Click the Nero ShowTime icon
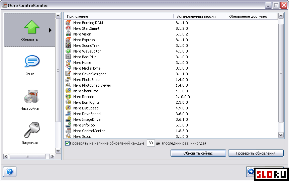 pyautogui.click(x=68, y=91)
